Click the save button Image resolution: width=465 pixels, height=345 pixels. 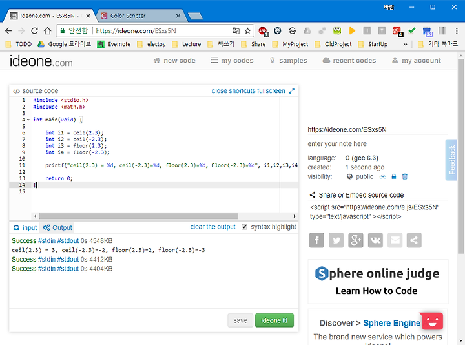(x=240, y=320)
